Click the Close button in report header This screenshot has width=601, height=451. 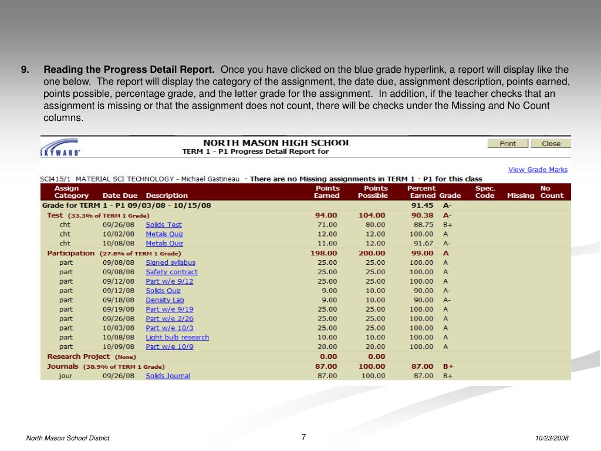pos(551,143)
